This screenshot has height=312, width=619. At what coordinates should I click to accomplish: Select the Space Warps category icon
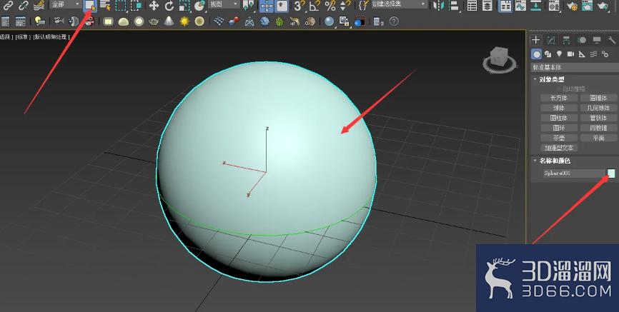click(593, 54)
